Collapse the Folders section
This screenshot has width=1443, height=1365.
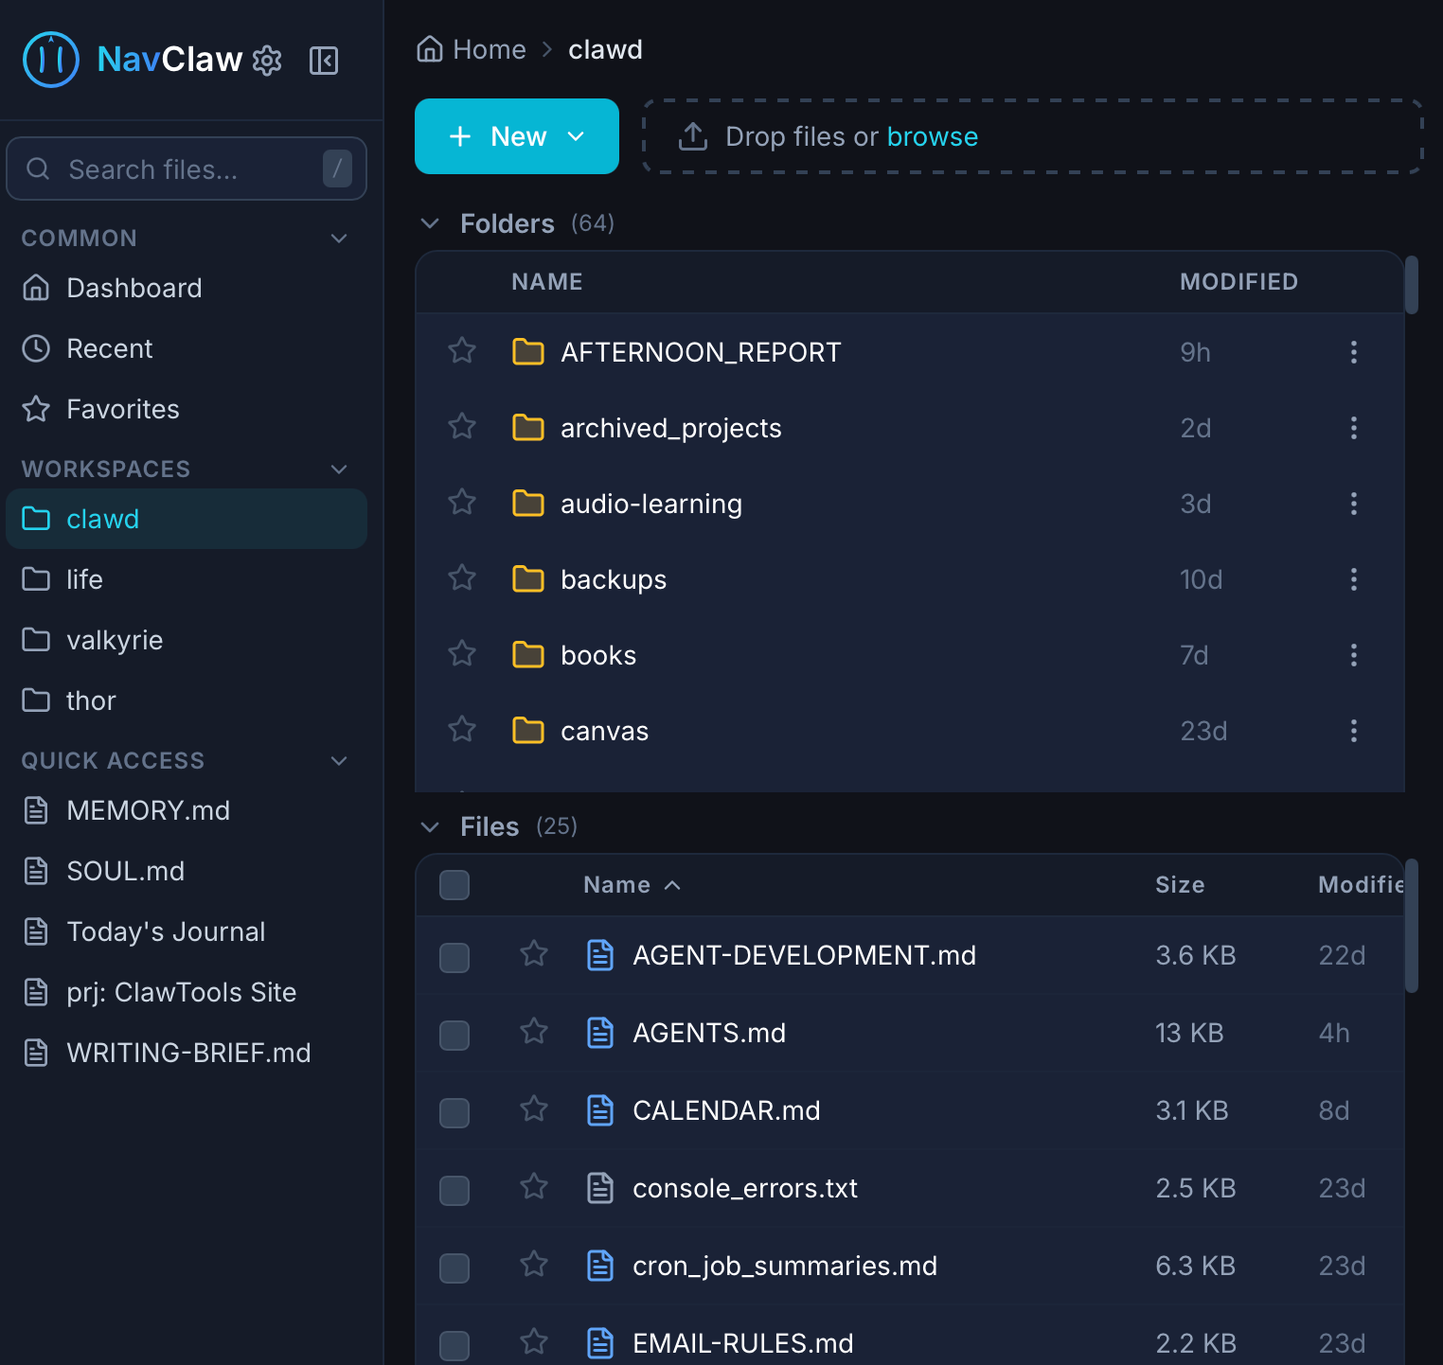(x=430, y=223)
